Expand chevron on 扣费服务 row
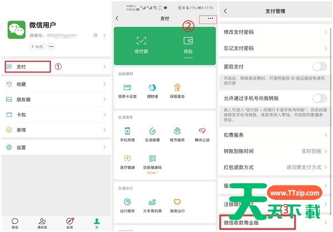The image size is (333, 232). point(325,135)
